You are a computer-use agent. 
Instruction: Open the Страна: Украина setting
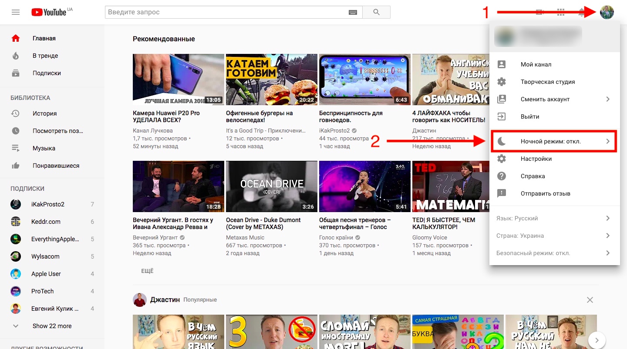555,236
